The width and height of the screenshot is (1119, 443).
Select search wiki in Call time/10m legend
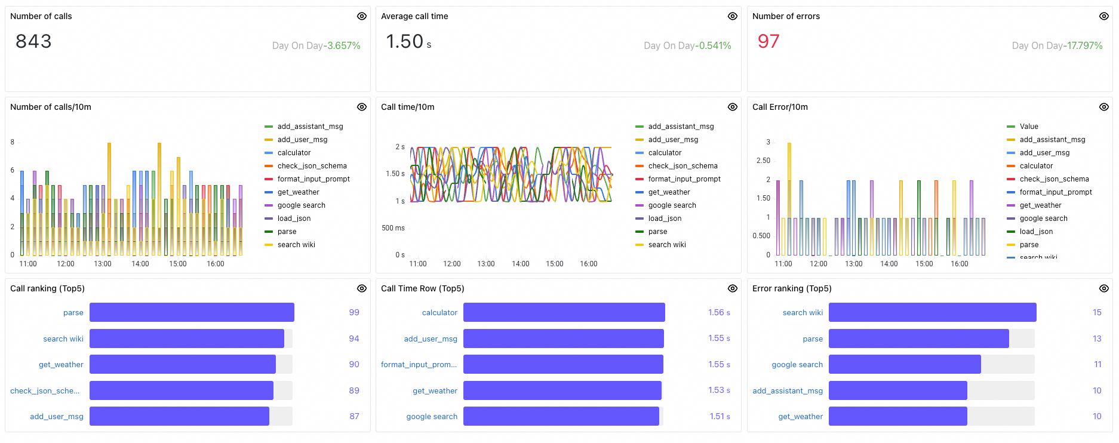(x=667, y=245)
